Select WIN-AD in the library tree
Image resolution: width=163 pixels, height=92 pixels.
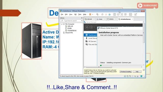pos(70,26)
